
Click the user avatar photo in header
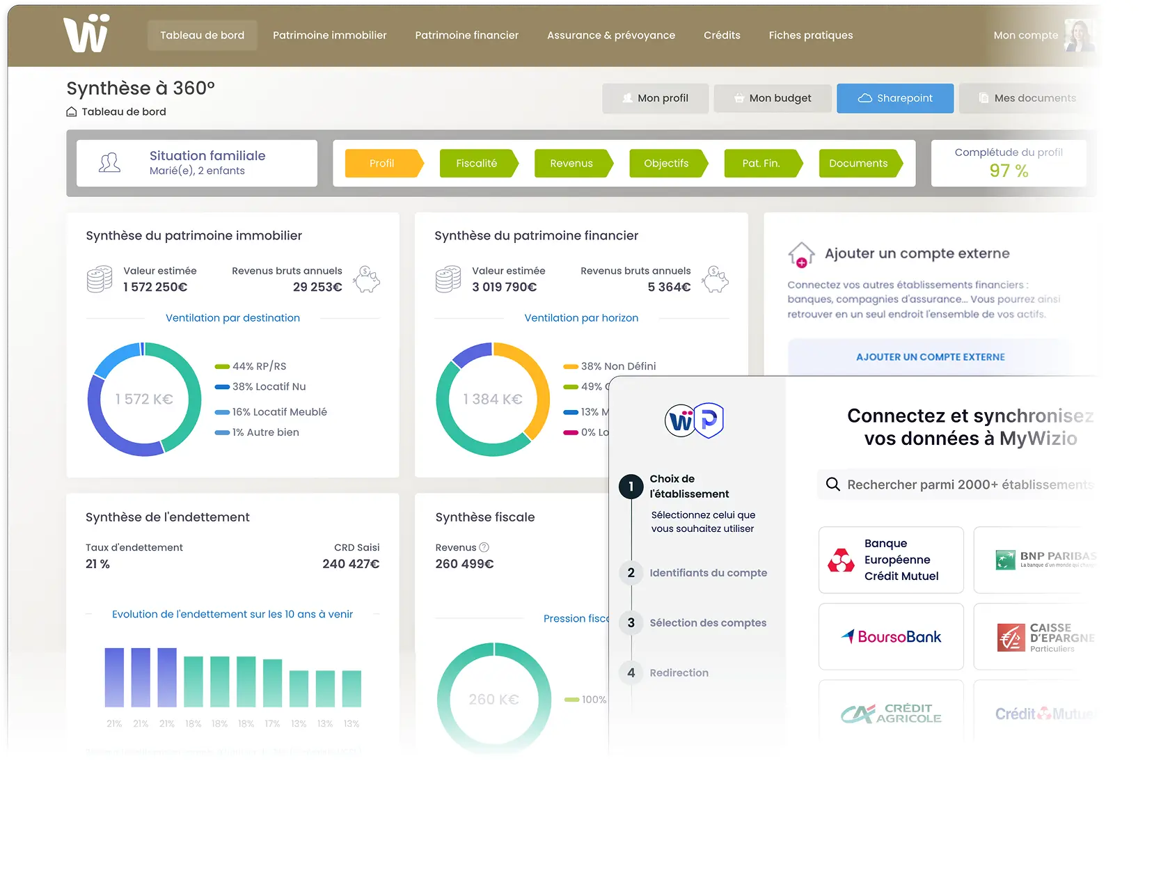1078,36
